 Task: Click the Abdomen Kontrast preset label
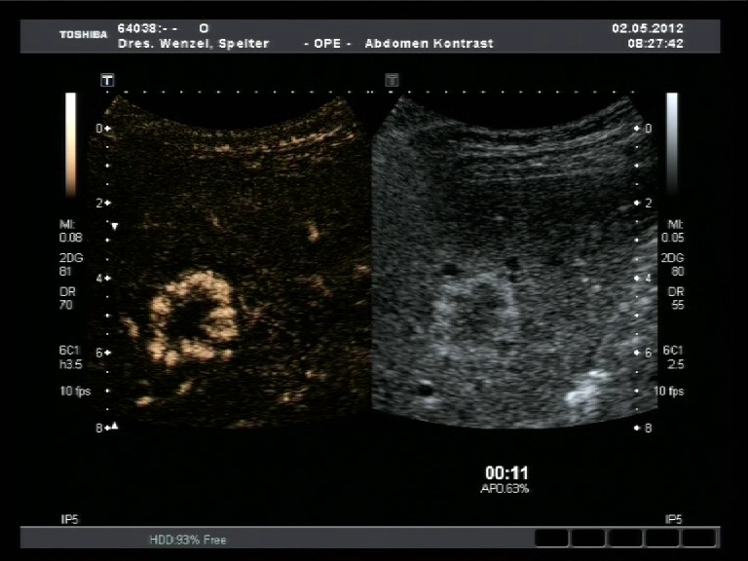click(x=429, y=44)
